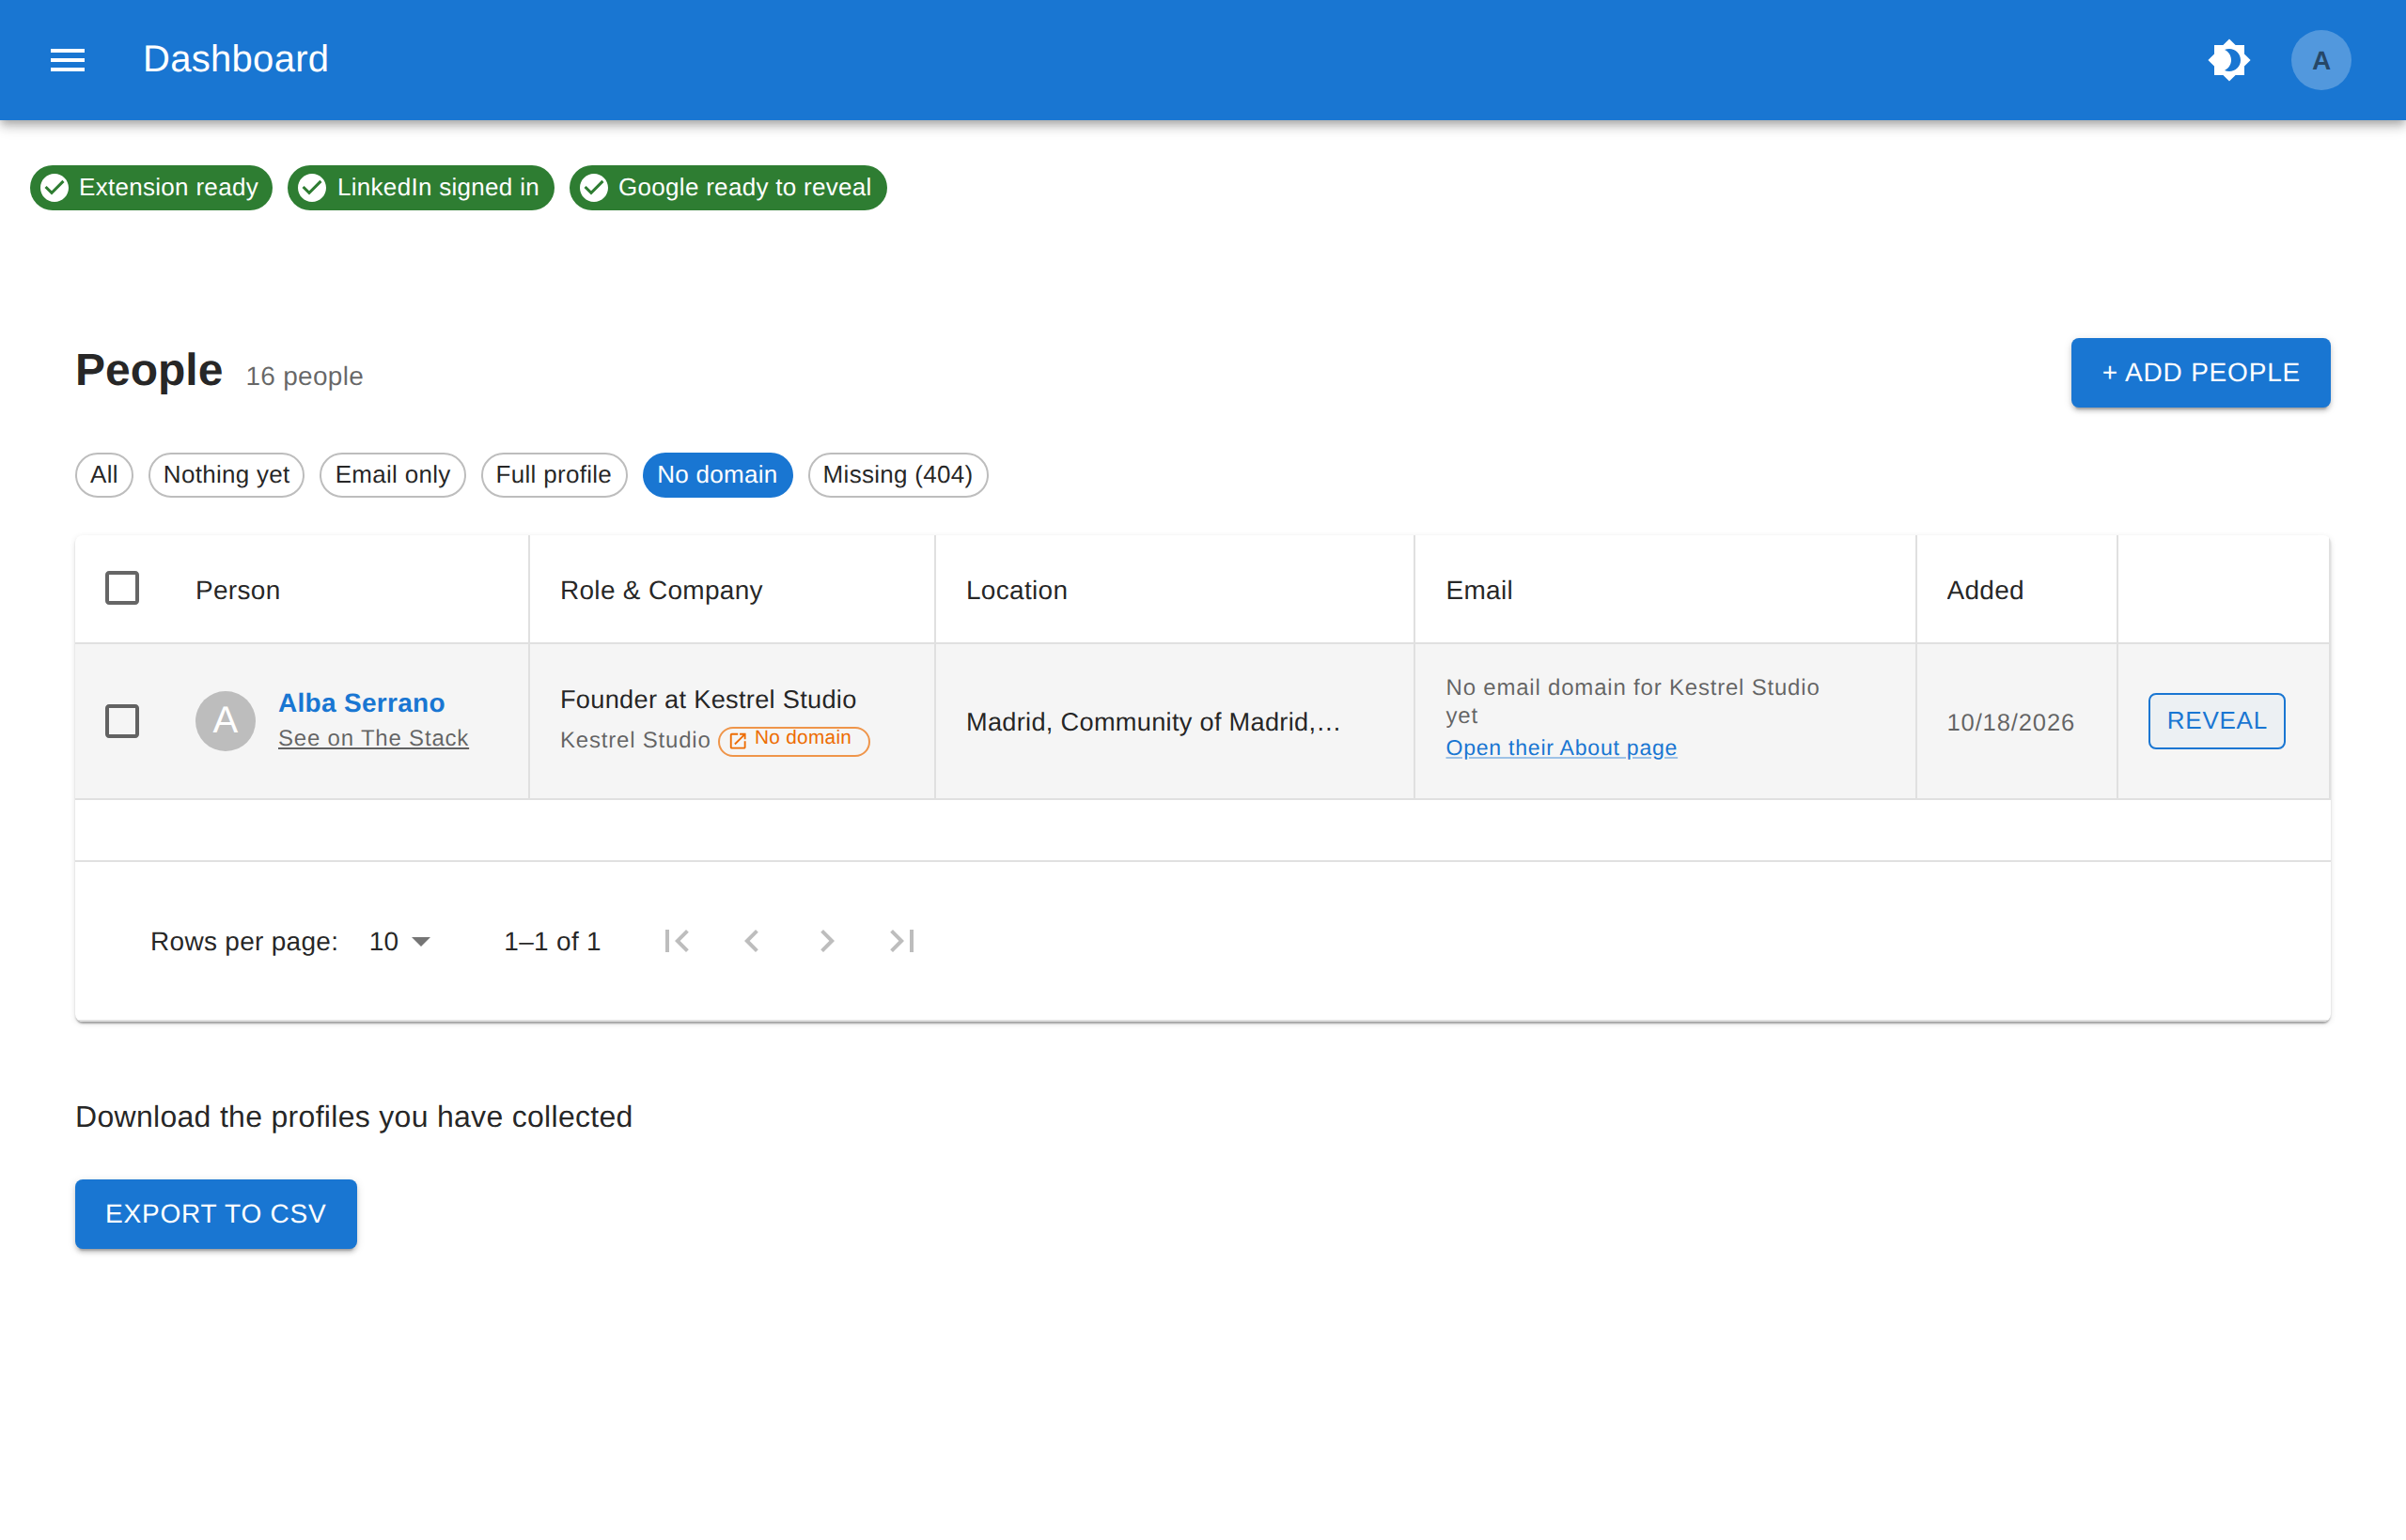Viewport: 2406px width, 1540px height.
Task: Click Founder at Kestrel Studio text
Action: coord(708,699)
